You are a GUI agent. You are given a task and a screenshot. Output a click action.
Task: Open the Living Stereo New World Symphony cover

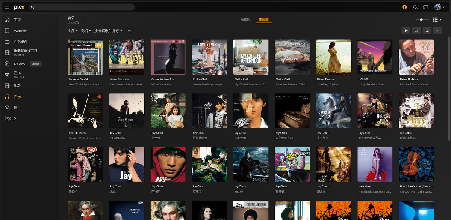[x=85, y=57]
